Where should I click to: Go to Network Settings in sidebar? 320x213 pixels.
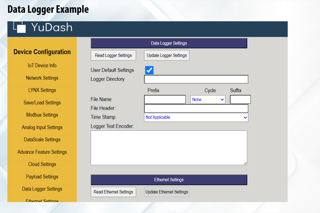coord(42,78)
